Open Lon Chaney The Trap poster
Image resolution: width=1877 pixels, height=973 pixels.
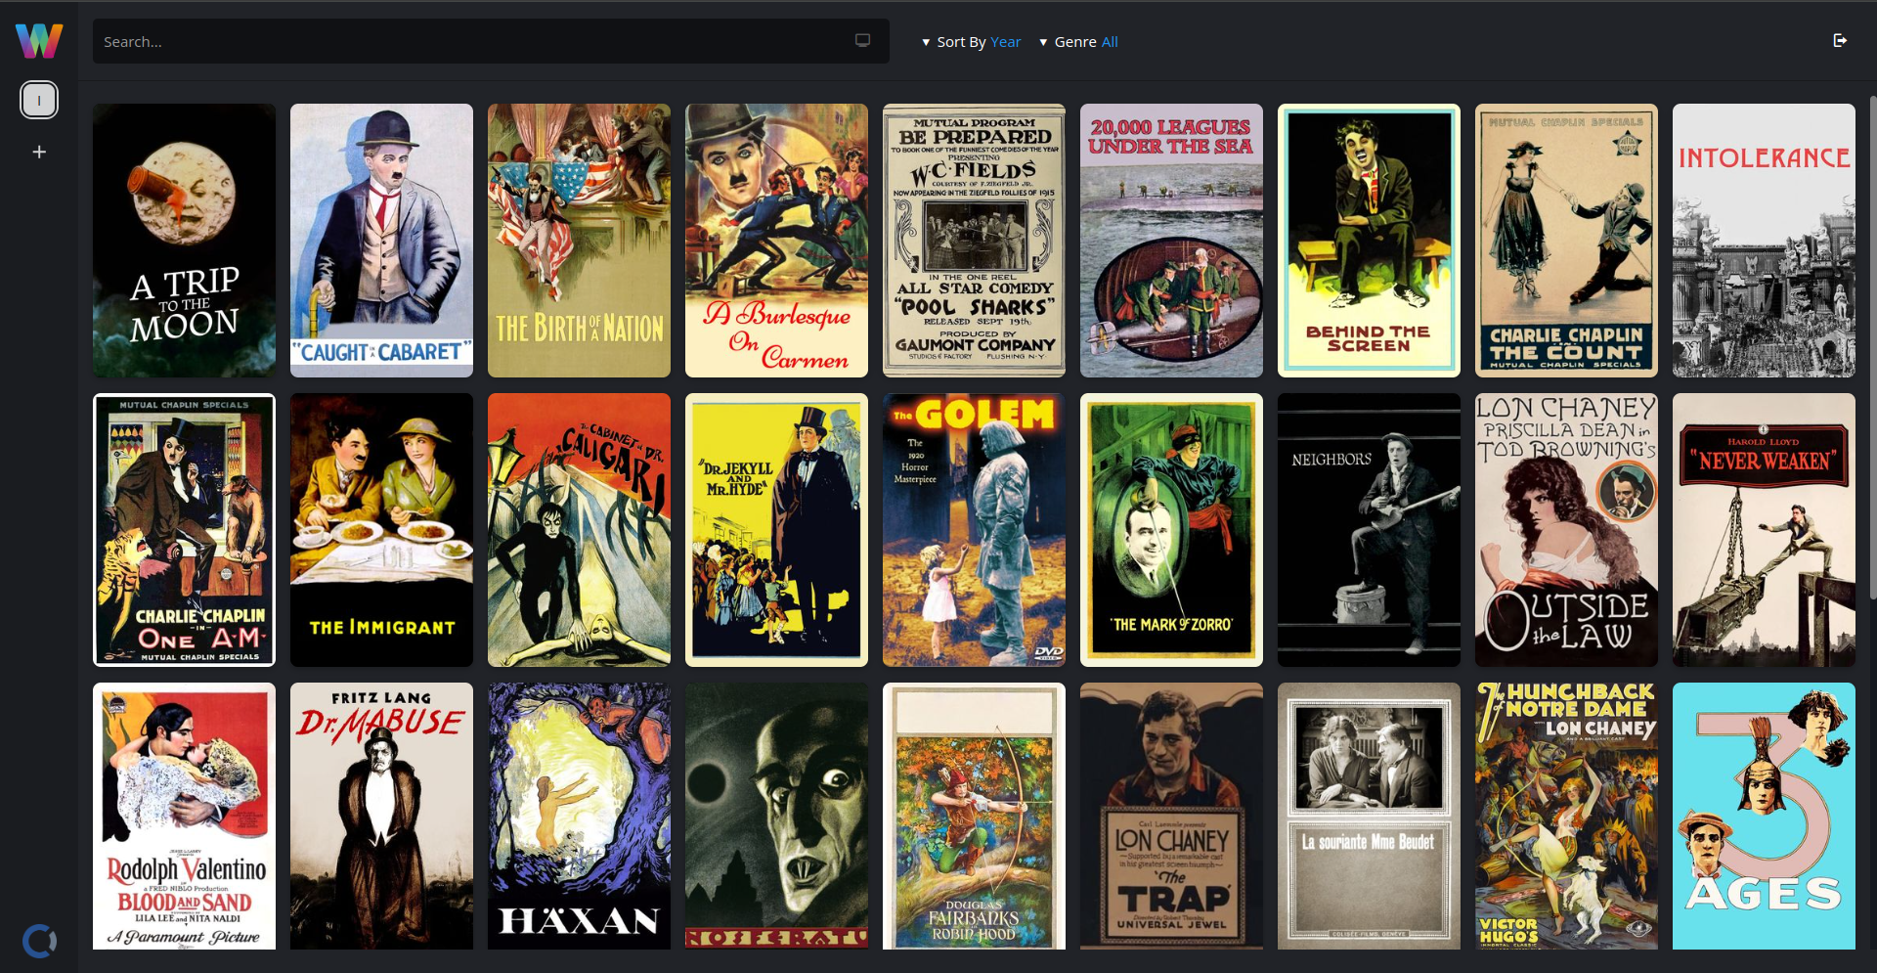coord(1171,816)
